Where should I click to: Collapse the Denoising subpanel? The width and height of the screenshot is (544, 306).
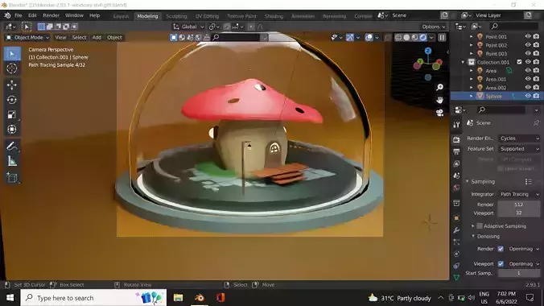pyautogui.click(x=473, y=237)
